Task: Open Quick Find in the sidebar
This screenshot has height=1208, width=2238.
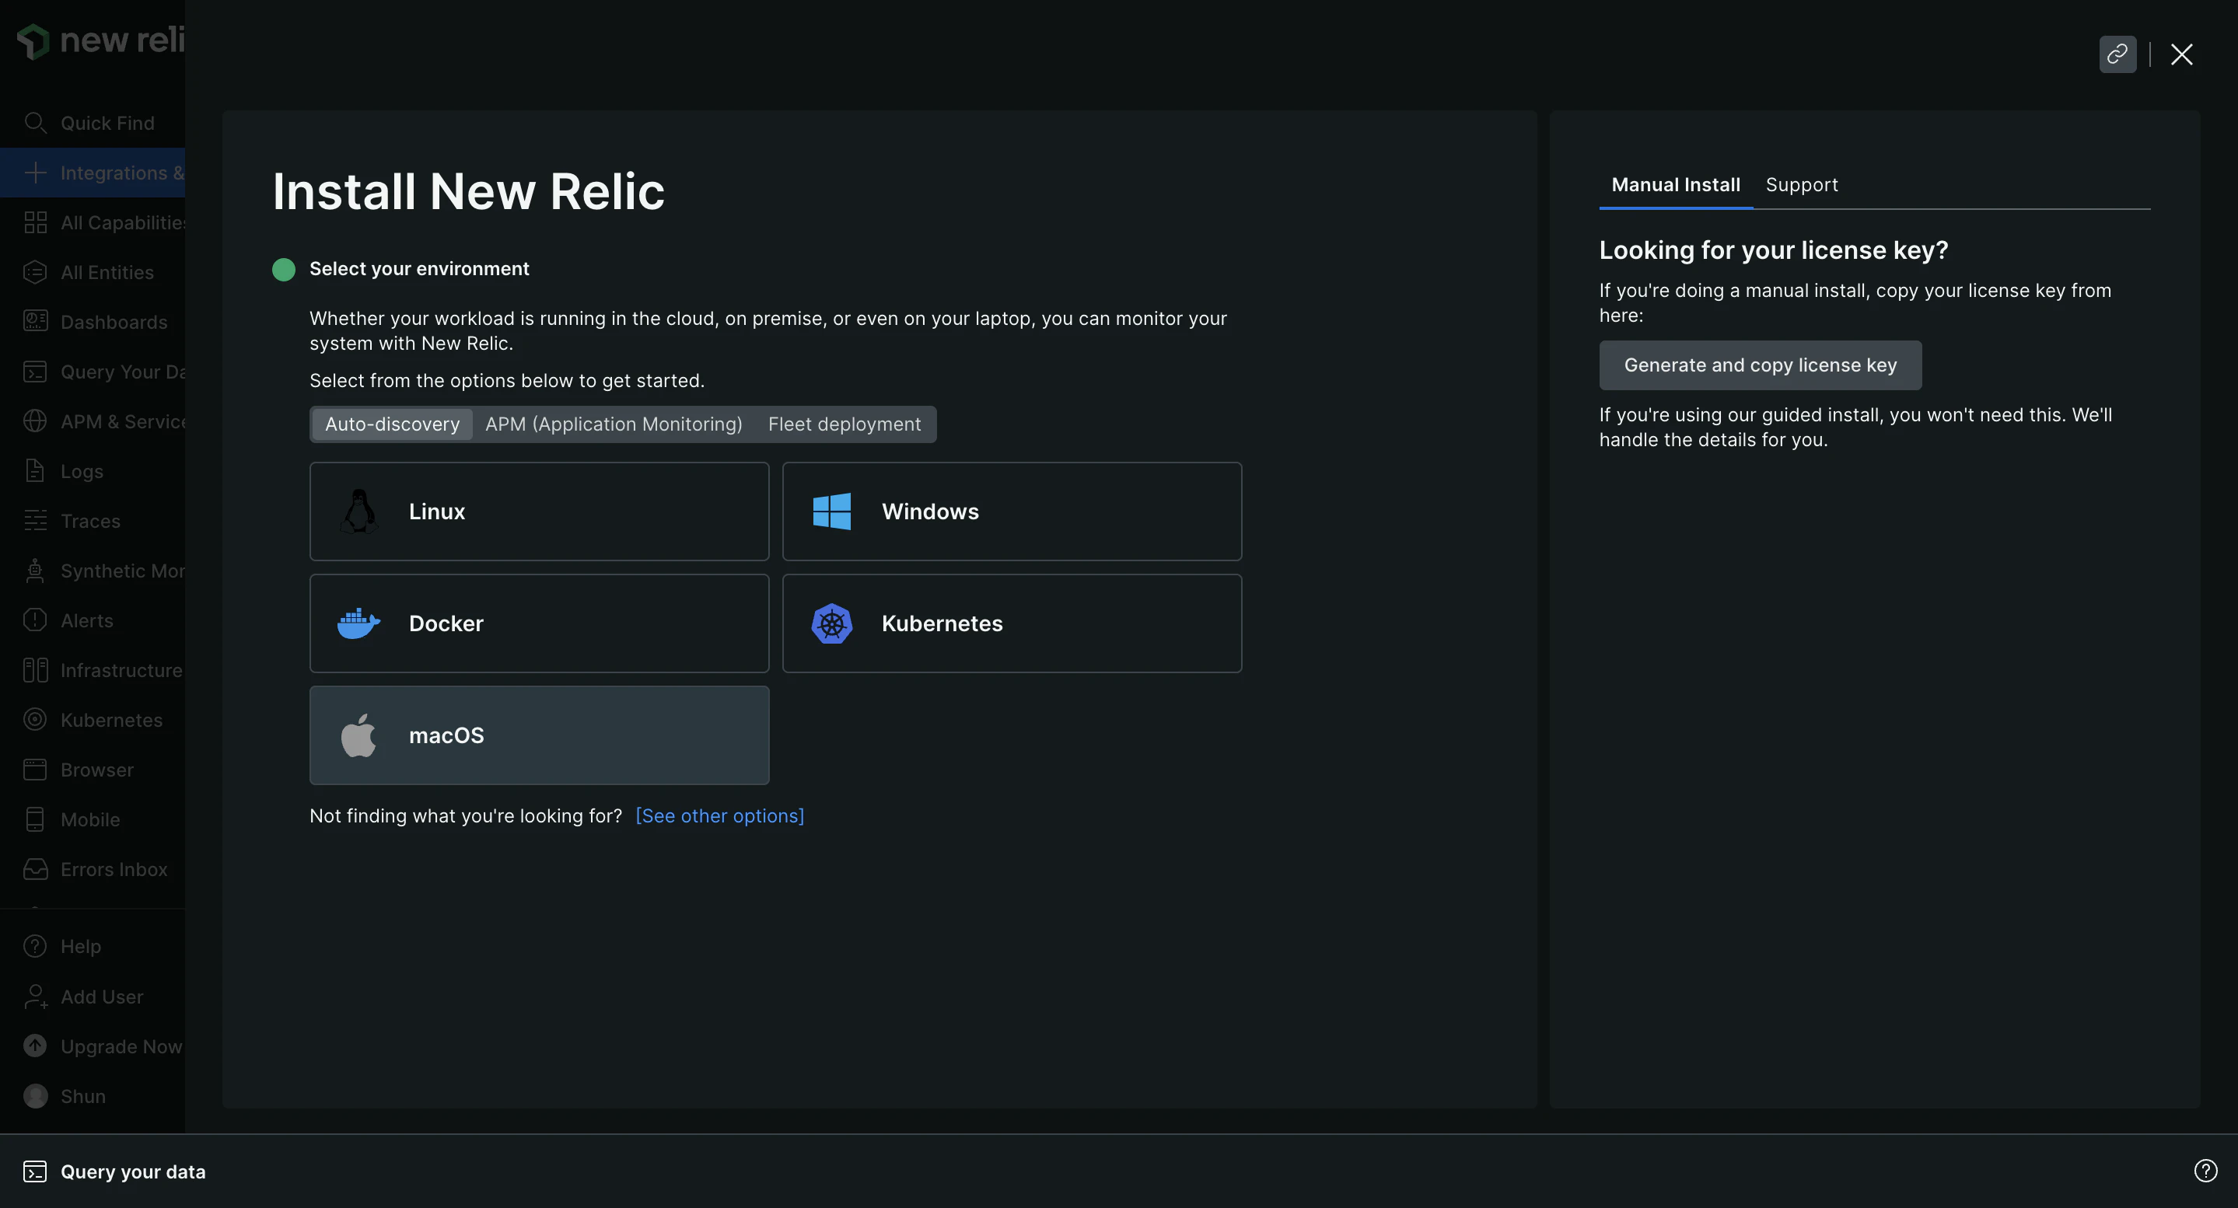Action: point(92,123)
